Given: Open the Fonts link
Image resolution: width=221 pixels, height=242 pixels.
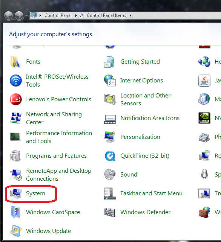Looking at the screenshot, I should coord(33,62).
